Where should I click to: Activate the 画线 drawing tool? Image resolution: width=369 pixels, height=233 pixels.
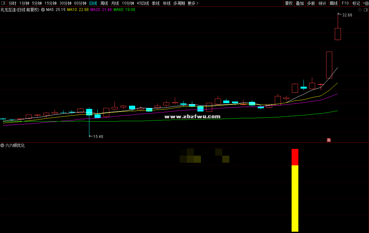334,3
